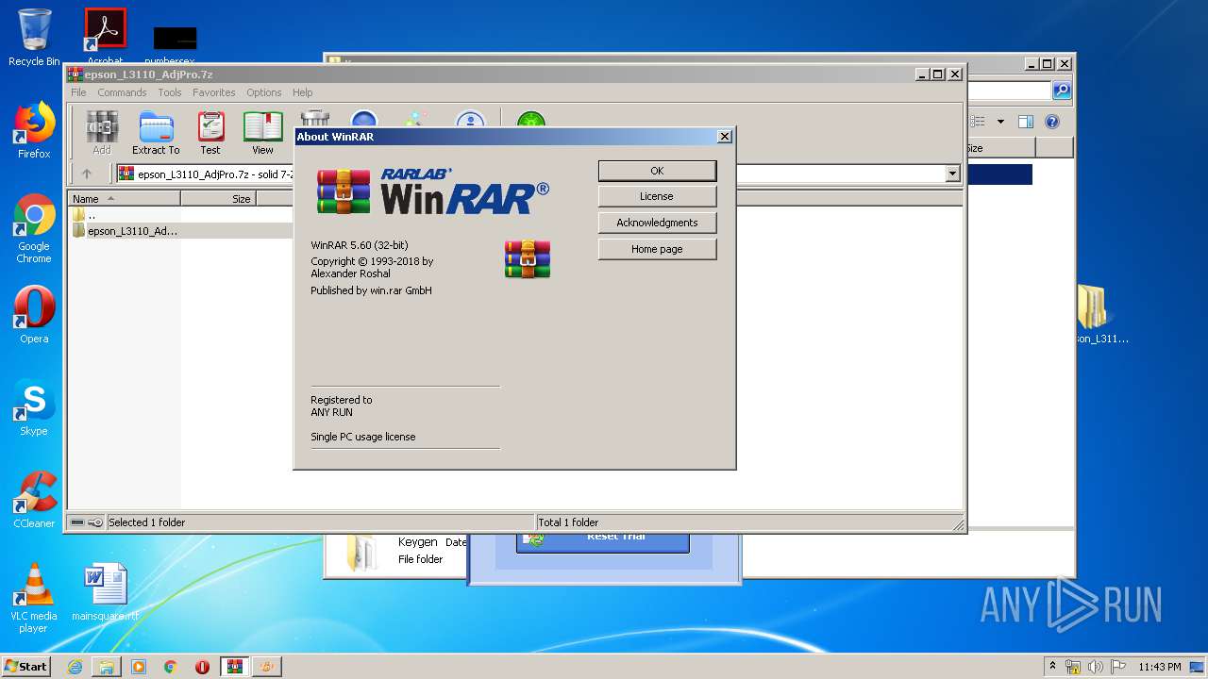Open the Options menu
The width and height of the screenshot is (1208, 679).
(264, 92)
